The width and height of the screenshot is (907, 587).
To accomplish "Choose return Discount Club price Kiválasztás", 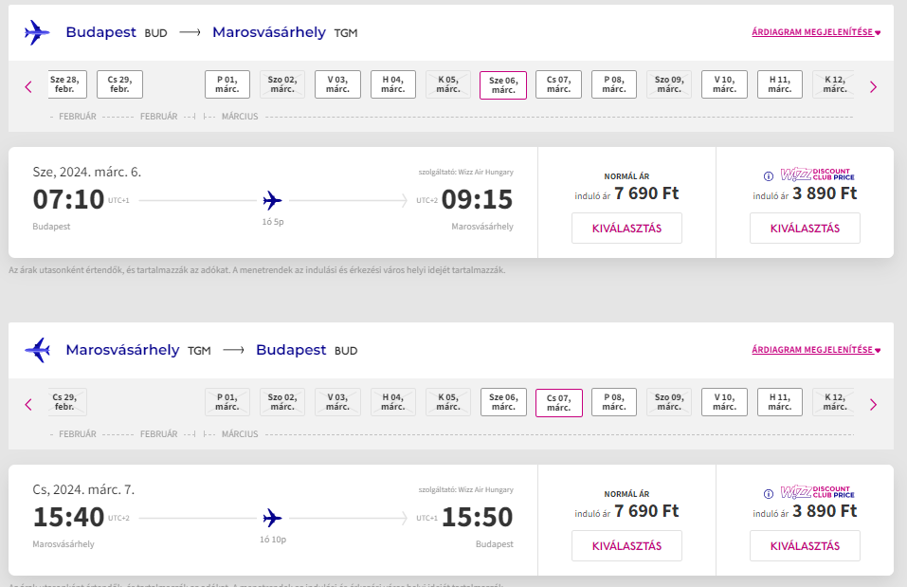I will click(x=805, y=546).
